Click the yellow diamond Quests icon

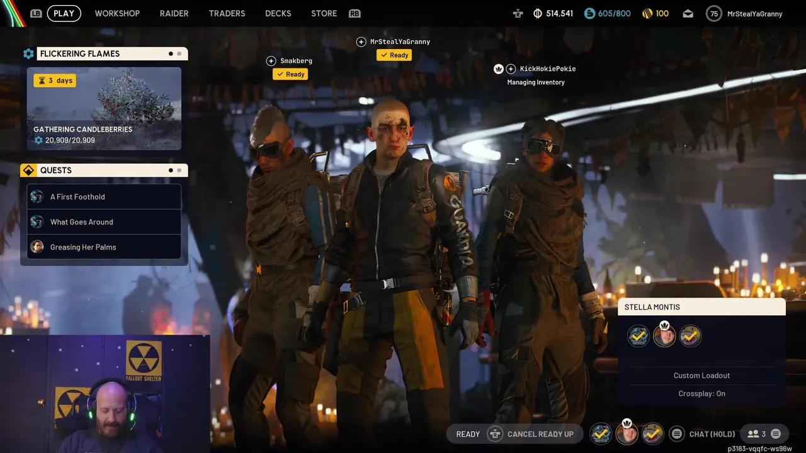point(28,170)
